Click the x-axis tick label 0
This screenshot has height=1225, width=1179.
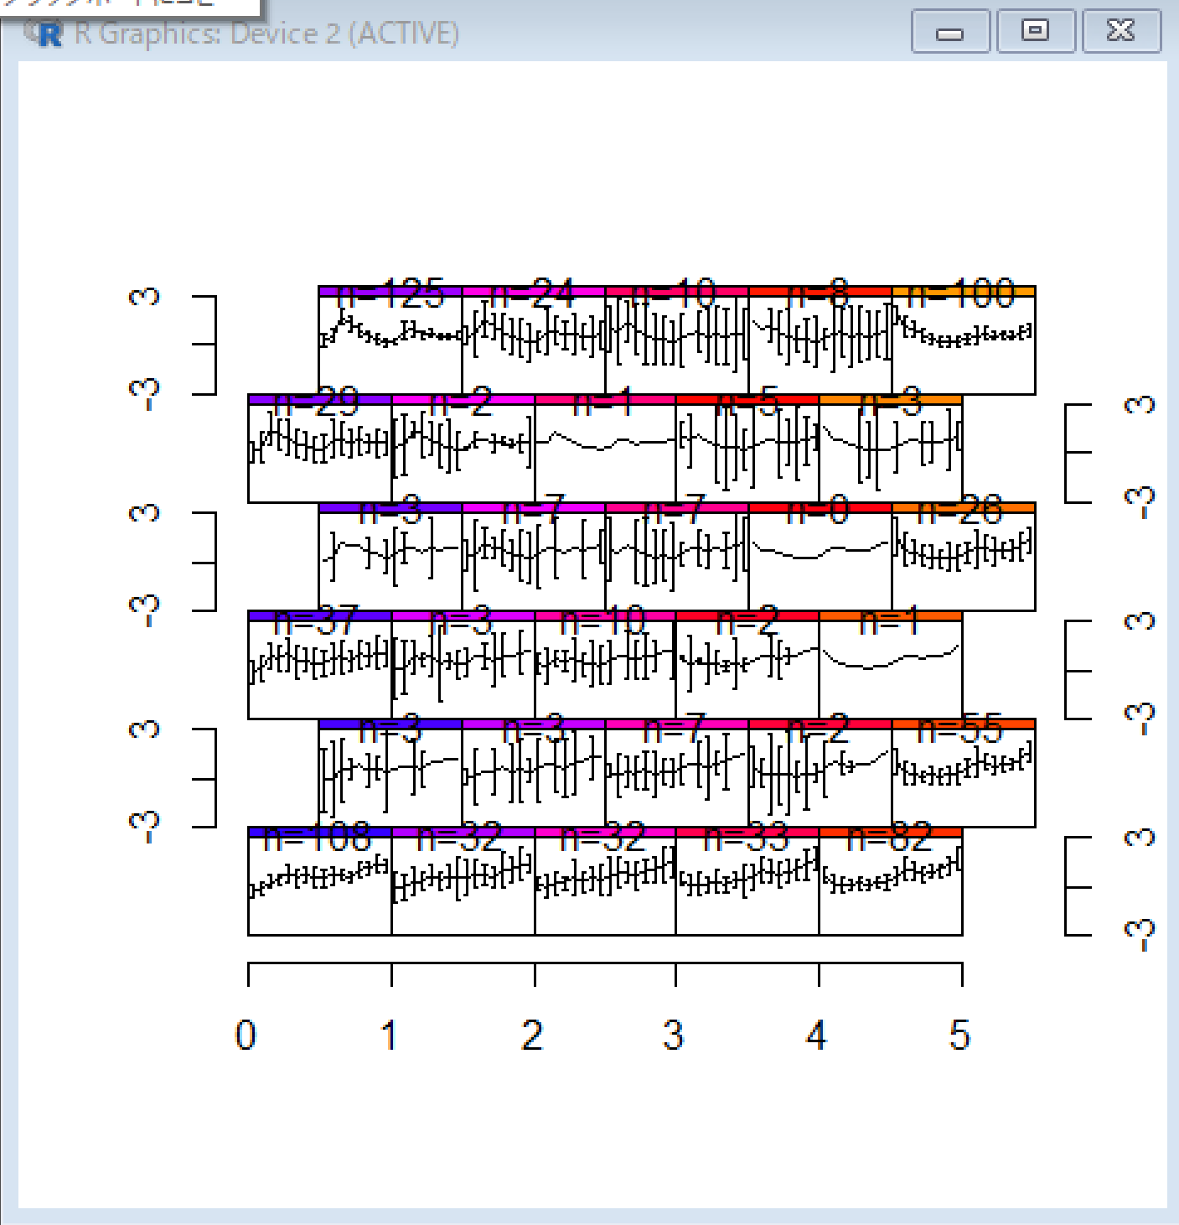pyautogui.click(x=246, y=1036)
